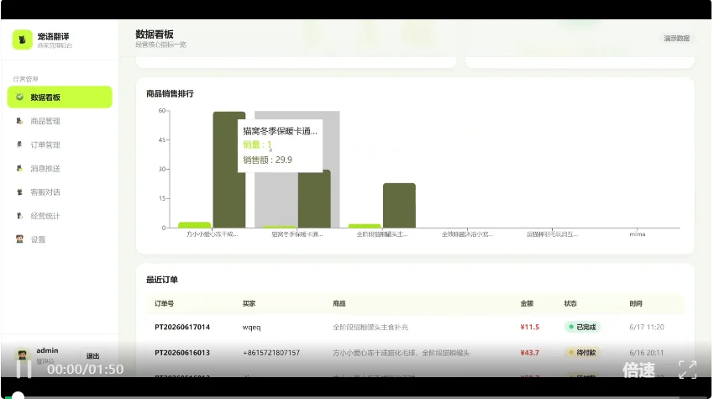Click the 经营统计 sidebar icon
This screenshot has width=714, height=399.
19,215
